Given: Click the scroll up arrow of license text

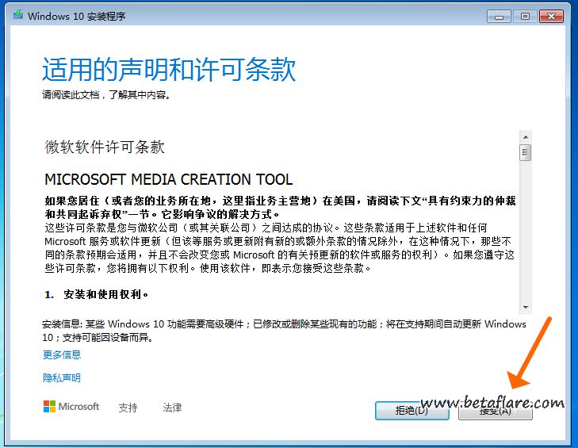Looking at the screenshot, I should [525, 136].
